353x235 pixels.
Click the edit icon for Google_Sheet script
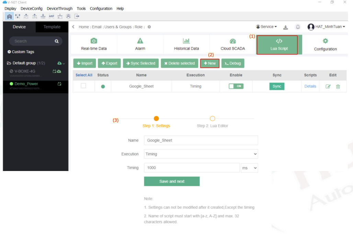point(328,87)
